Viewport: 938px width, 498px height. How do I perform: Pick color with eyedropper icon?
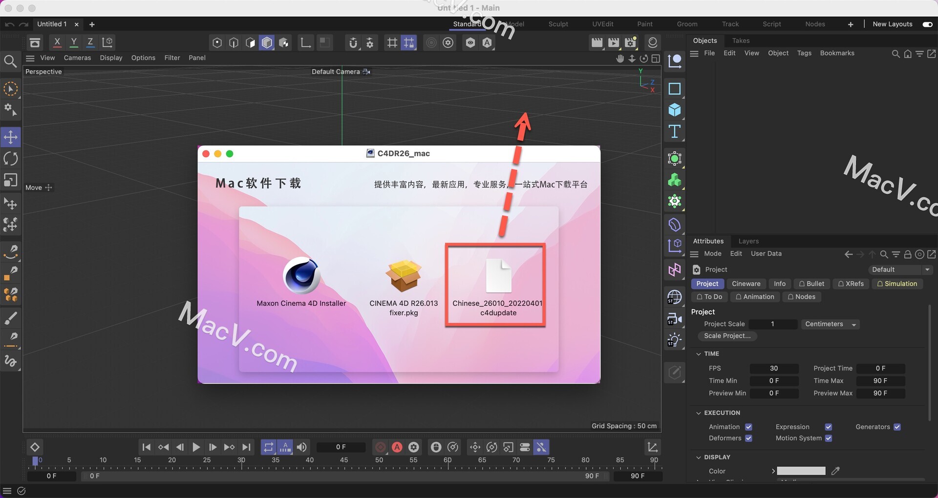tap(835, 471)
